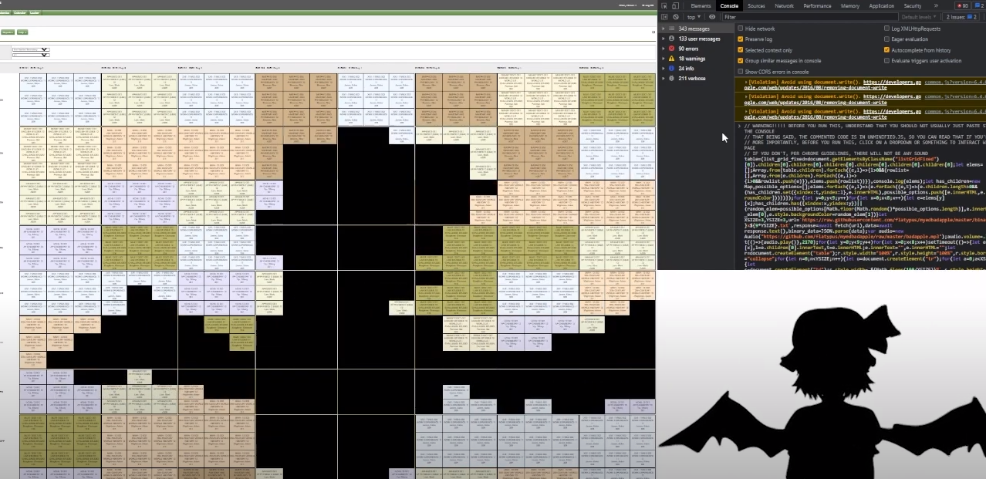
Task: Switch to the Sources tab
Action: pyautogui.click(x=756, y=6)
